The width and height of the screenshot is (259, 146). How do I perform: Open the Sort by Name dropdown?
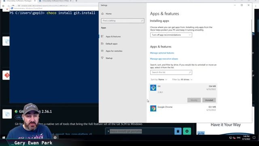[159, 79]
